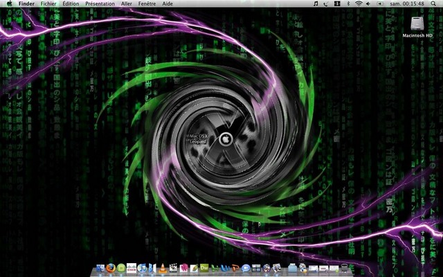Screen dimensions: 443x277
Task: Open the photo stack app in Dock
Action: click(x=277, y=268)
